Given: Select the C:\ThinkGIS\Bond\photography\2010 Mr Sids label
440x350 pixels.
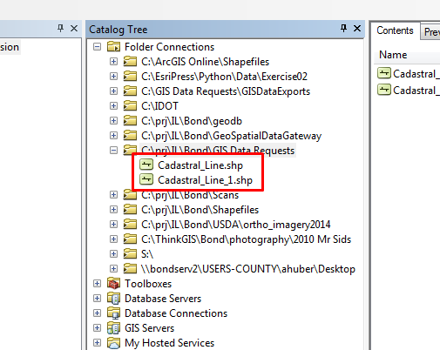Looking at the screenshot, I should tap(247, 239).
